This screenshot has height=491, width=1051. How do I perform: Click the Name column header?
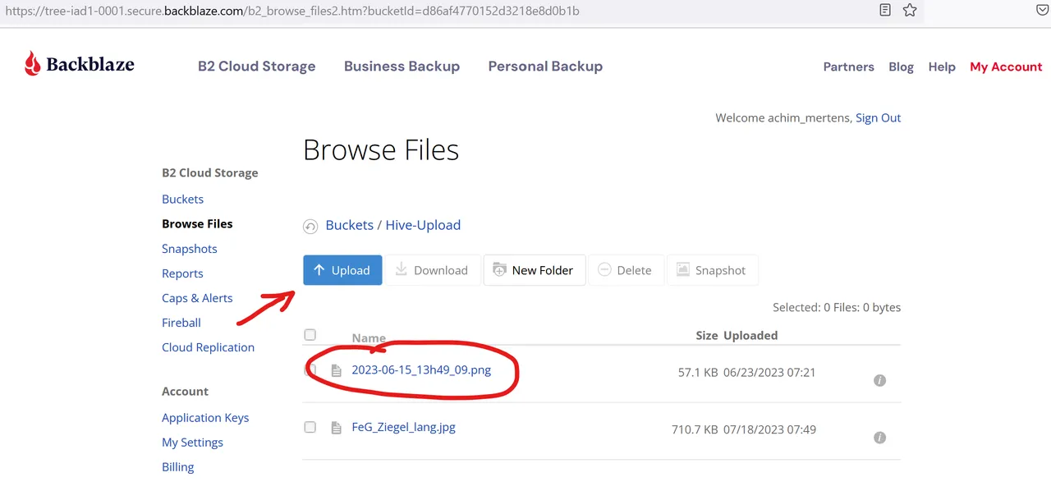(369, 337)
